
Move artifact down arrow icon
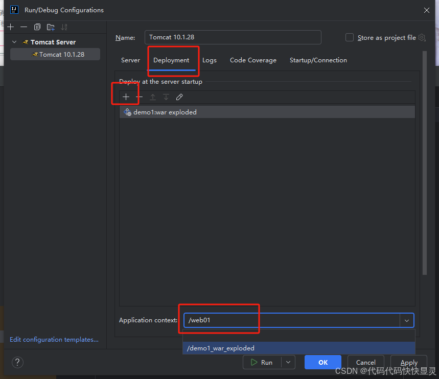click(166, 97)
